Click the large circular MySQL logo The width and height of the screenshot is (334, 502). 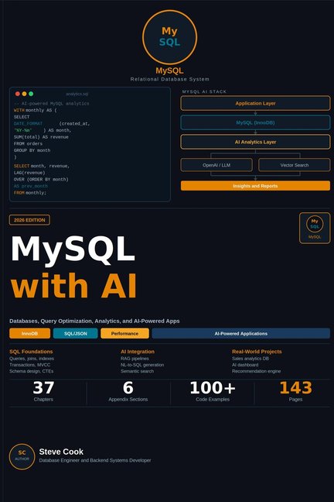(169, 37)
